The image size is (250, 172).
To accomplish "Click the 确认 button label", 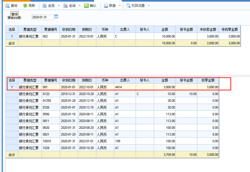I will [93, 6].
